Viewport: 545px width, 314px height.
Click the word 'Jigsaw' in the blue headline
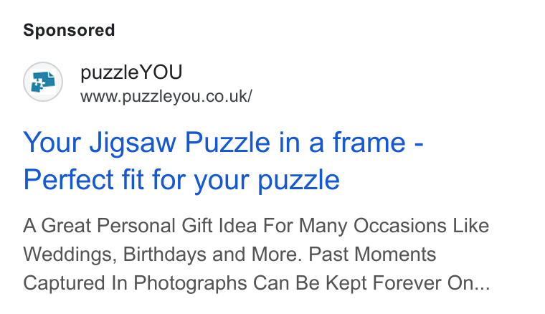(133, 143)
